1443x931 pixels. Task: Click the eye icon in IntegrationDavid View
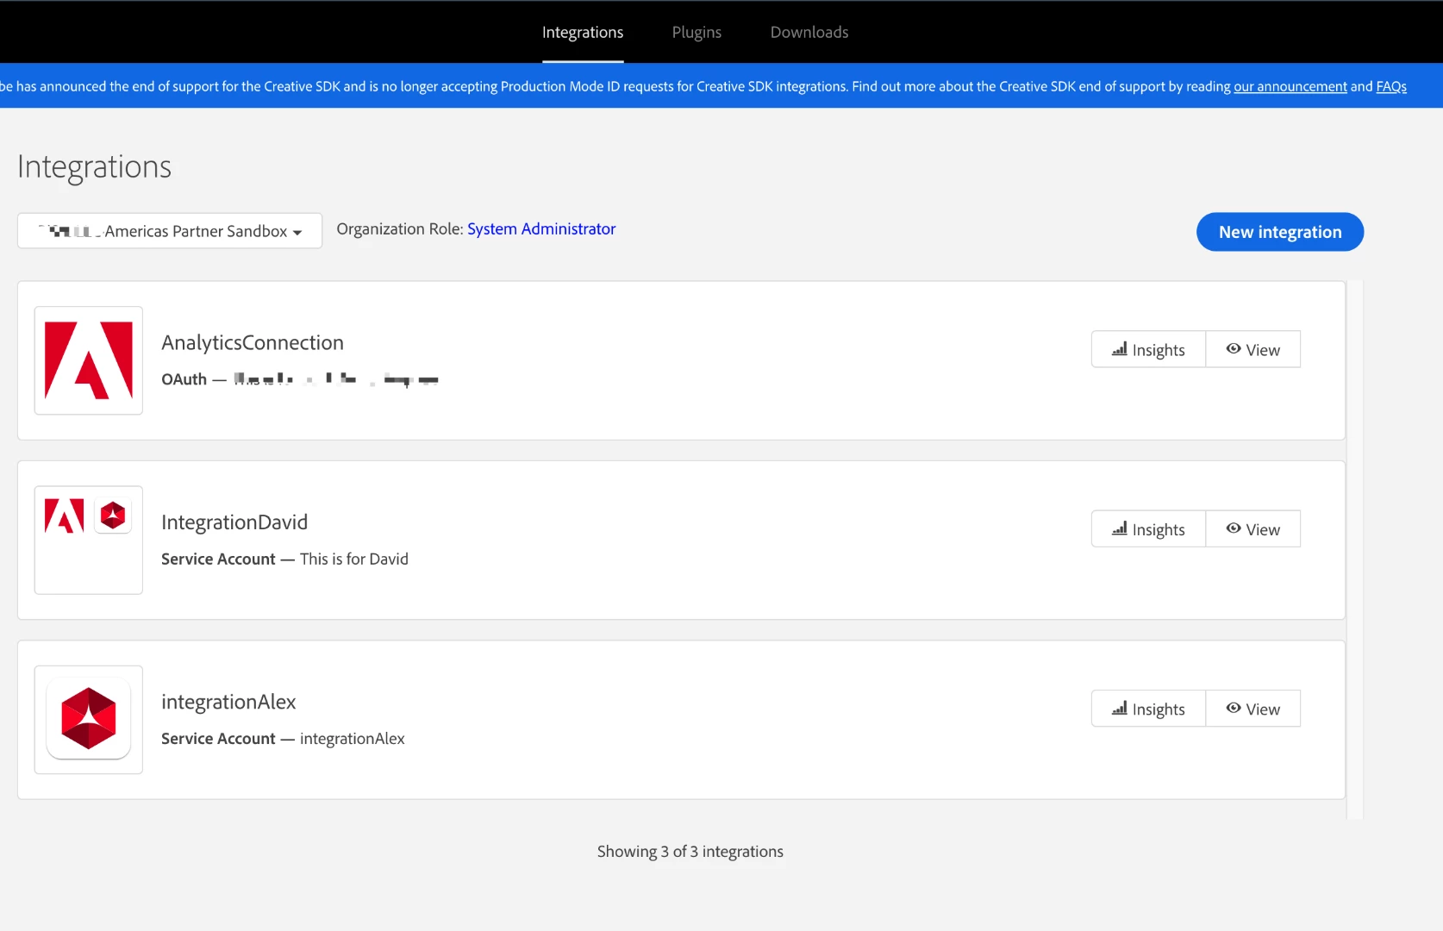pos(1234,528)
